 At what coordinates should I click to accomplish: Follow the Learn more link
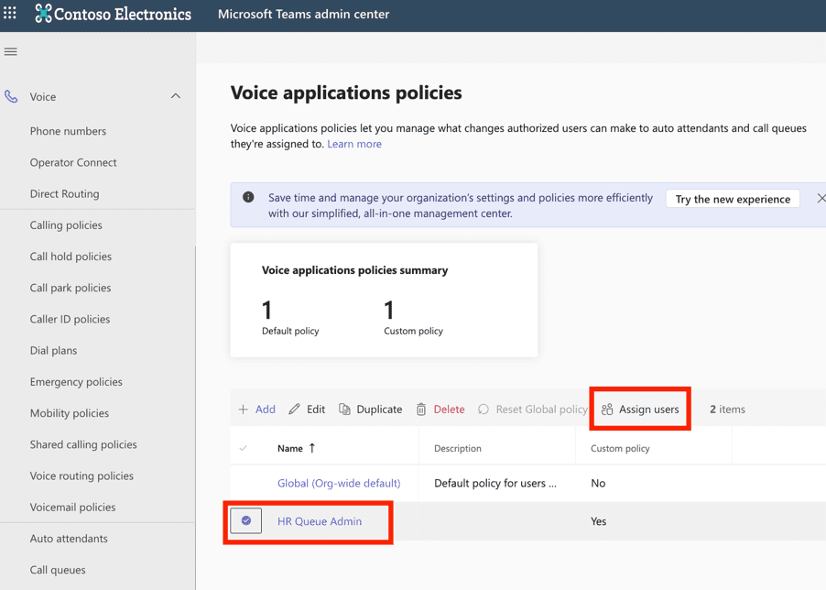(x=354, y=144)
